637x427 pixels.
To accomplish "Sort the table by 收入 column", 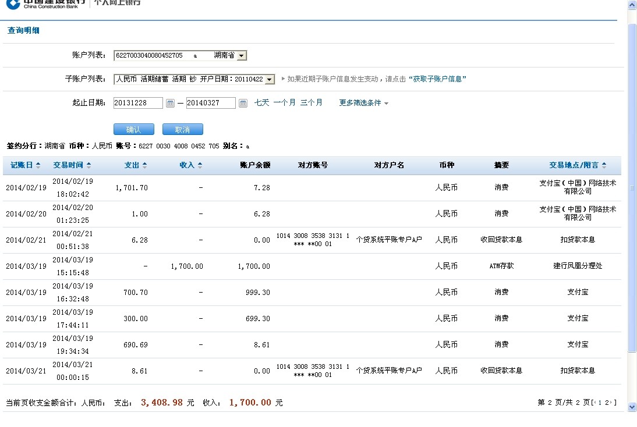I will 191,165.
